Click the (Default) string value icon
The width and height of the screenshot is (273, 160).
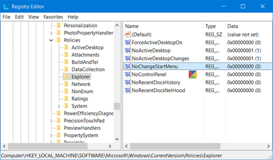click(x=127, y=34)
